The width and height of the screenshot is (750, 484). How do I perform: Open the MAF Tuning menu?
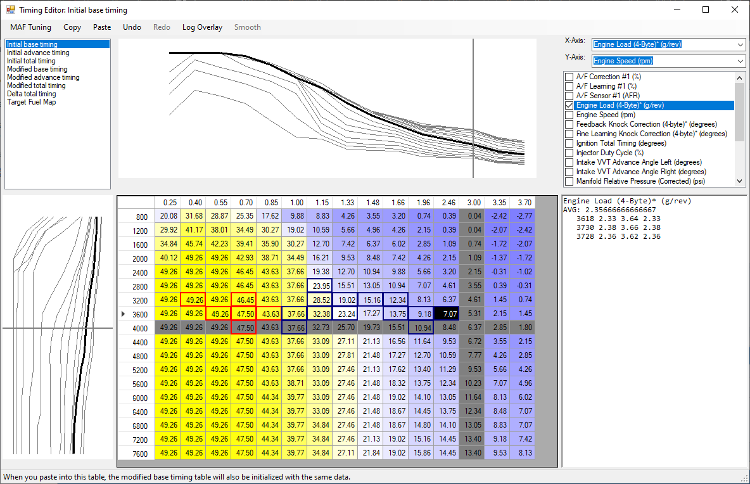click(30, 27)
